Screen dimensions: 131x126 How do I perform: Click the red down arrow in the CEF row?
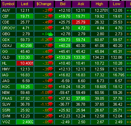pos(50,16)
